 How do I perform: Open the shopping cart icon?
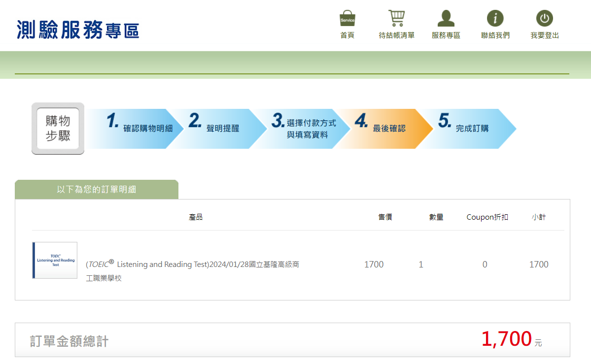click(396, 18)
